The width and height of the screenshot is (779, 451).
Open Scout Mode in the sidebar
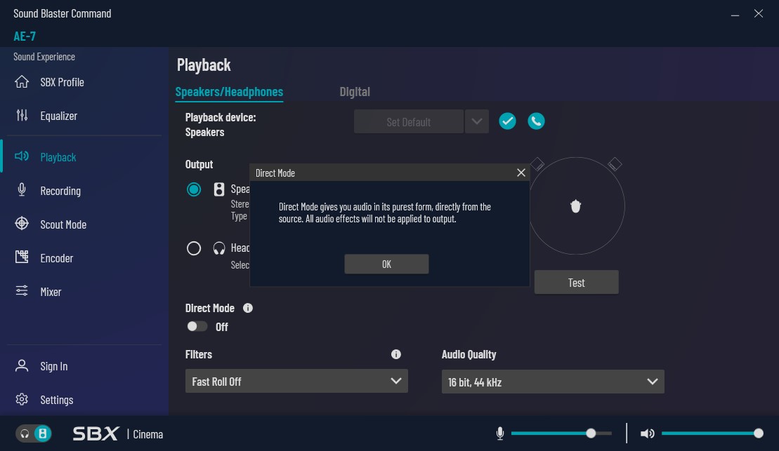pos(64,224)
